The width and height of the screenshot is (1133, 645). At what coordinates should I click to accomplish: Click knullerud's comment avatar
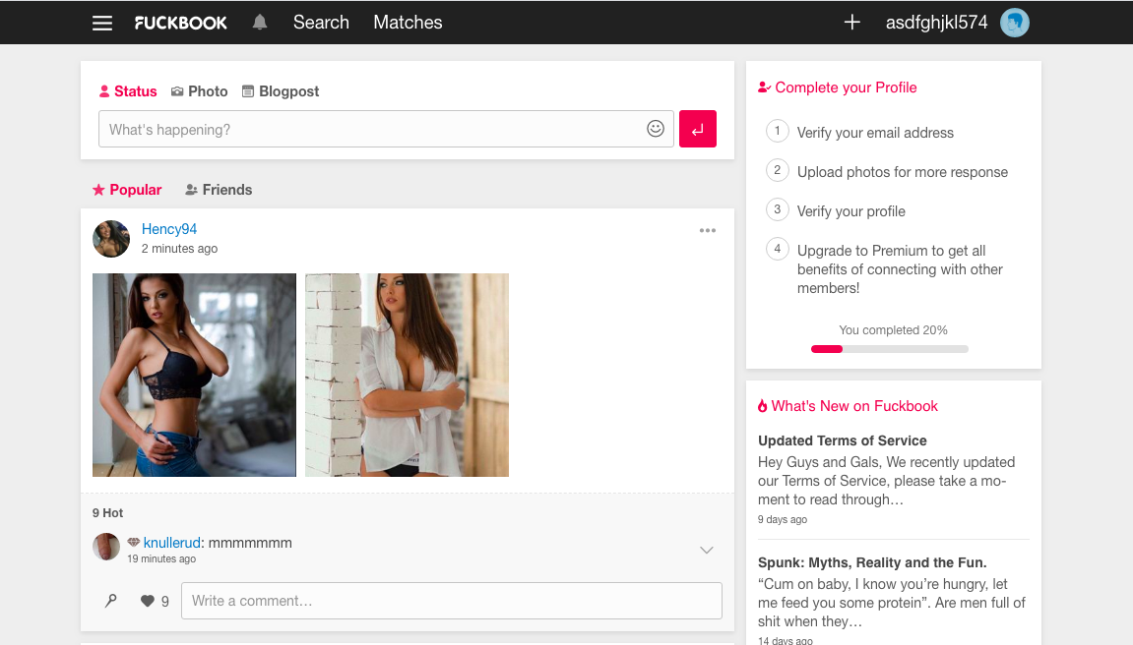[106, 547]
